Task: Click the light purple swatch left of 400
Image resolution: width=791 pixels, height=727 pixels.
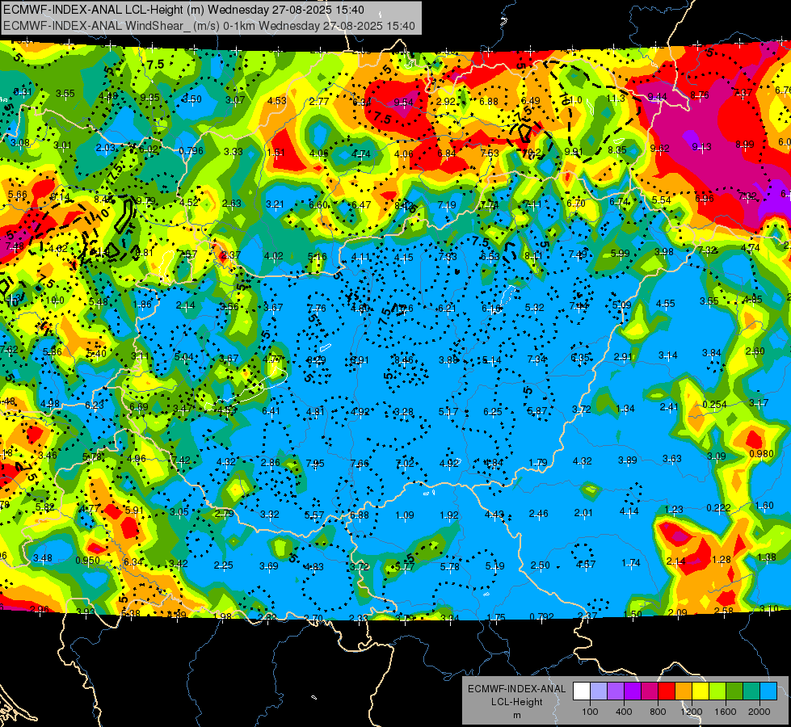Action: click(616, 691)
